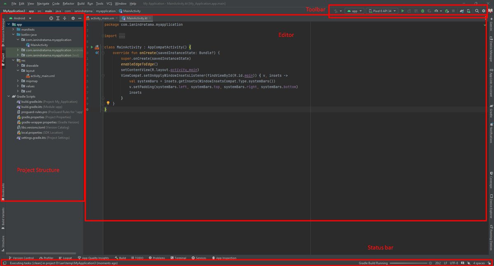Open Device Manager icon in top toolbar
Viewport: 494px width, 266px height.
[x=468, y=11]
